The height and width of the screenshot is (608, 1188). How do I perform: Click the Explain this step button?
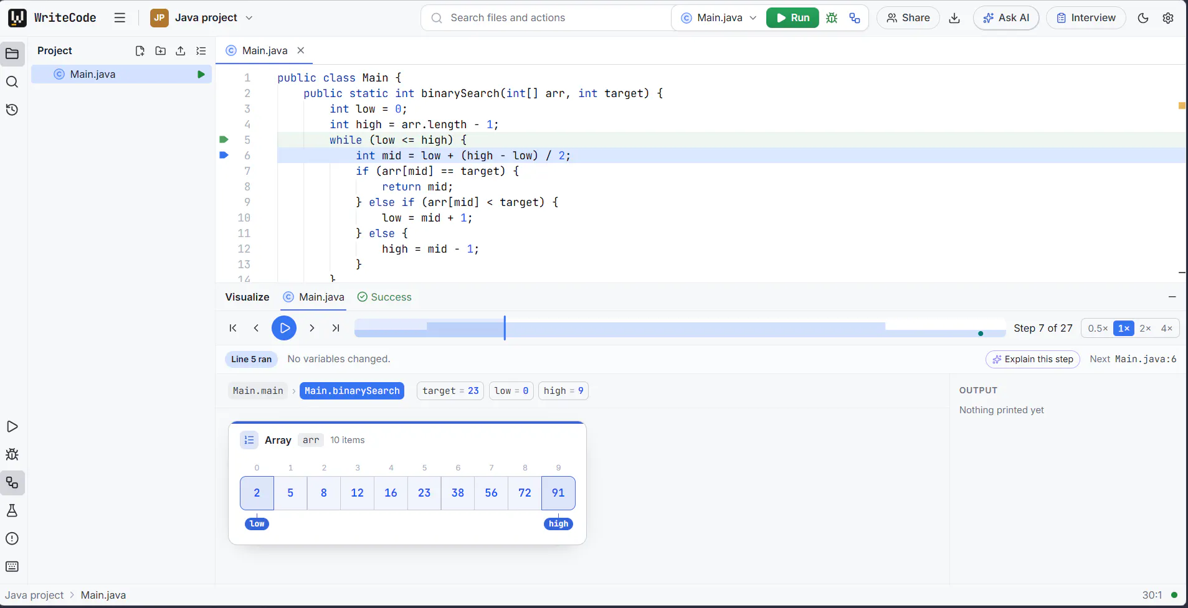[x=1033, y=359]
